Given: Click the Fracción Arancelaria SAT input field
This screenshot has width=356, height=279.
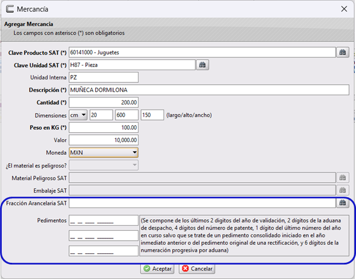Looking at the screenshot, I should click(202, 203).
